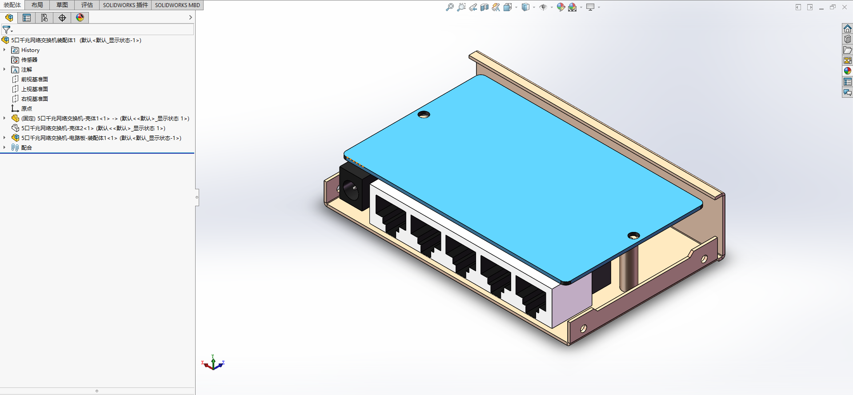Click the tree filter funnel icon
This screenshot has width=853, height=395.
(7, 30)
